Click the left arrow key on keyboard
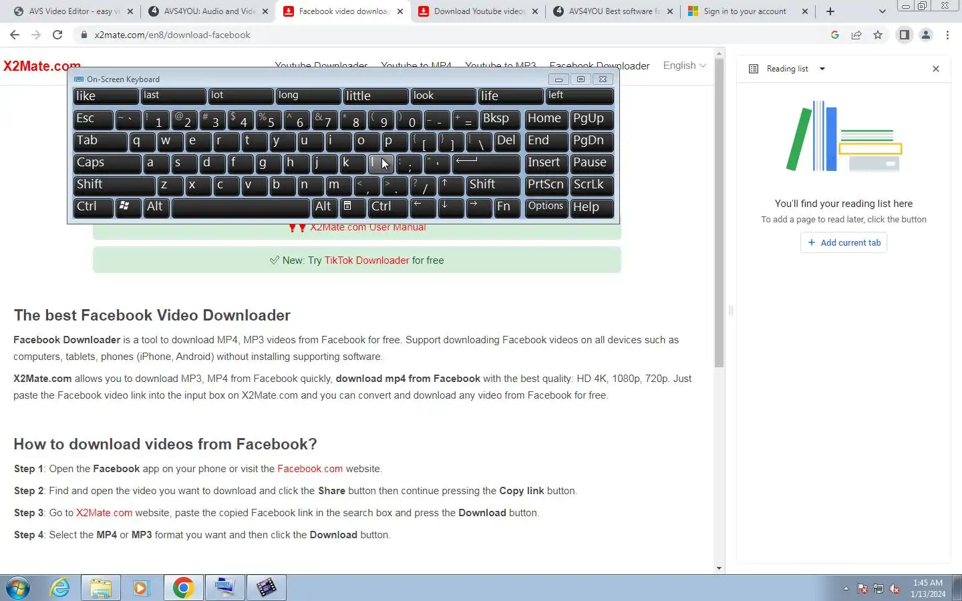The height and width of the screenshot is (601, 962). pos(423,208)
